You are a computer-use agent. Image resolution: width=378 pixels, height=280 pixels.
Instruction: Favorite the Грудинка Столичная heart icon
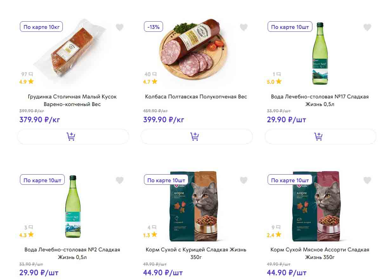click(120, 28)
